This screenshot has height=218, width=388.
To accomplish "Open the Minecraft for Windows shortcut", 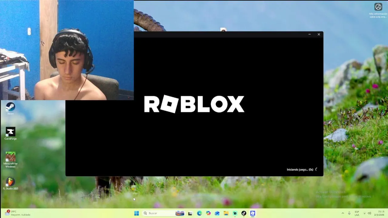I will tap(10, 160).
